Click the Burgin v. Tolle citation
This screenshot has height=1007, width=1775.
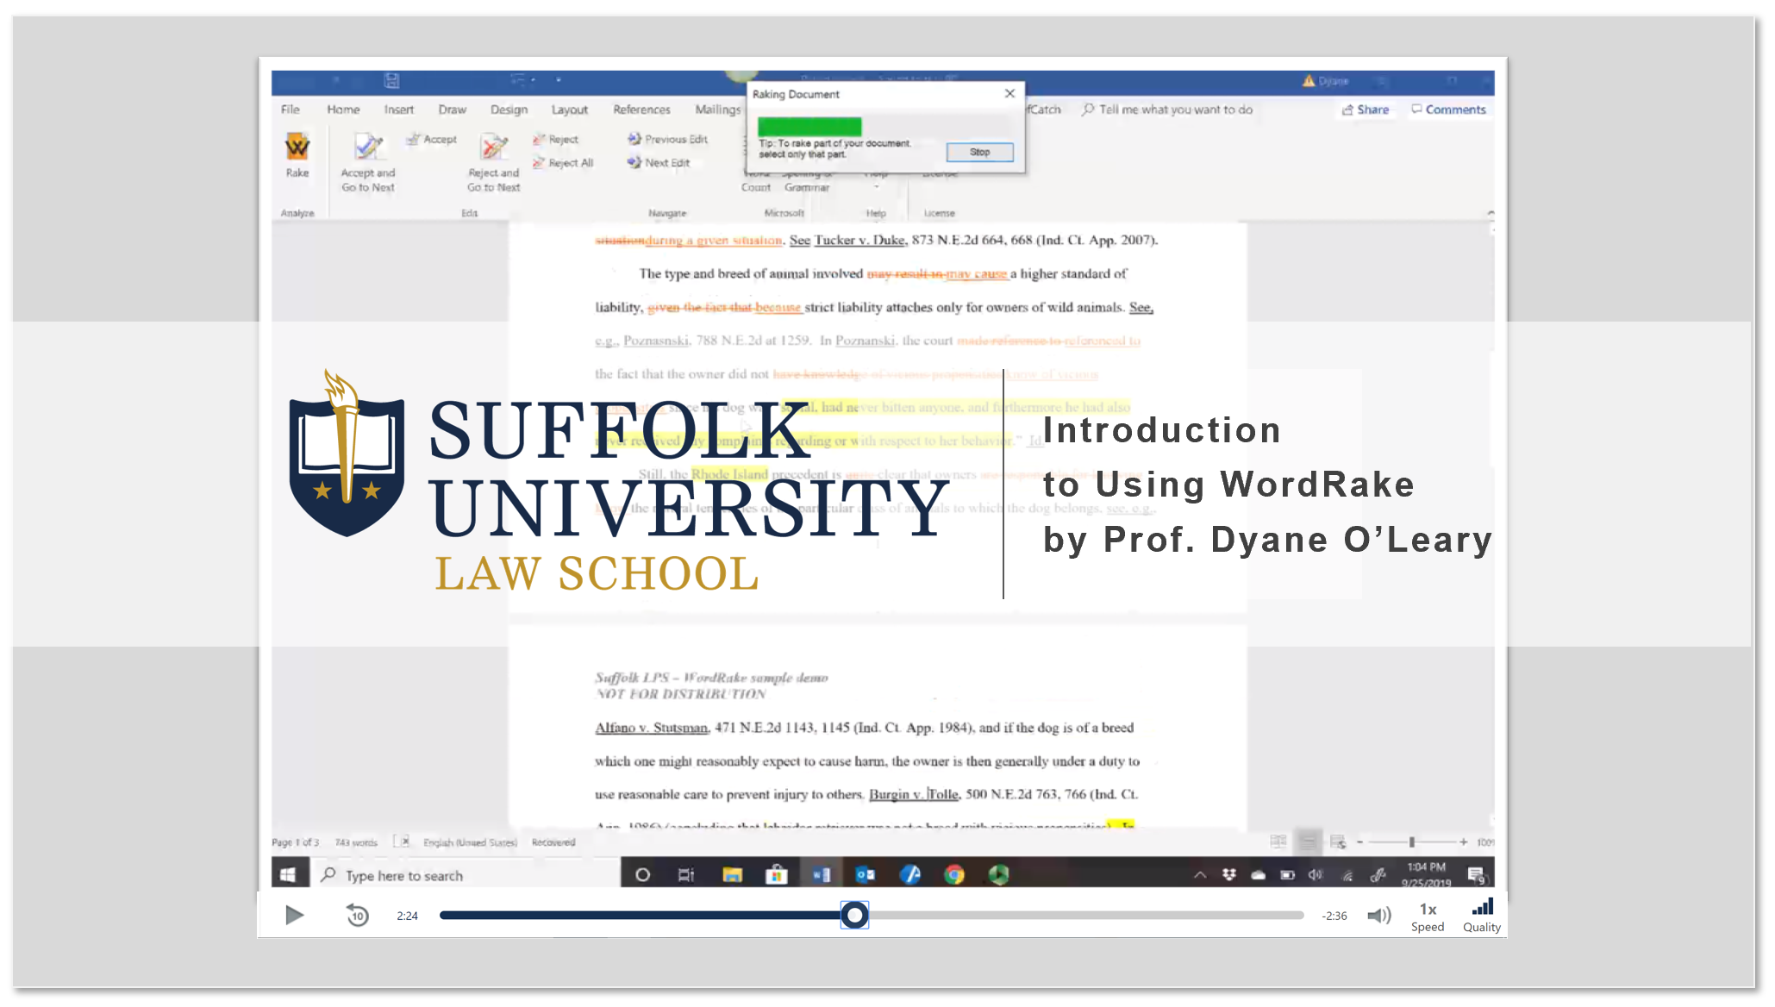913,794
